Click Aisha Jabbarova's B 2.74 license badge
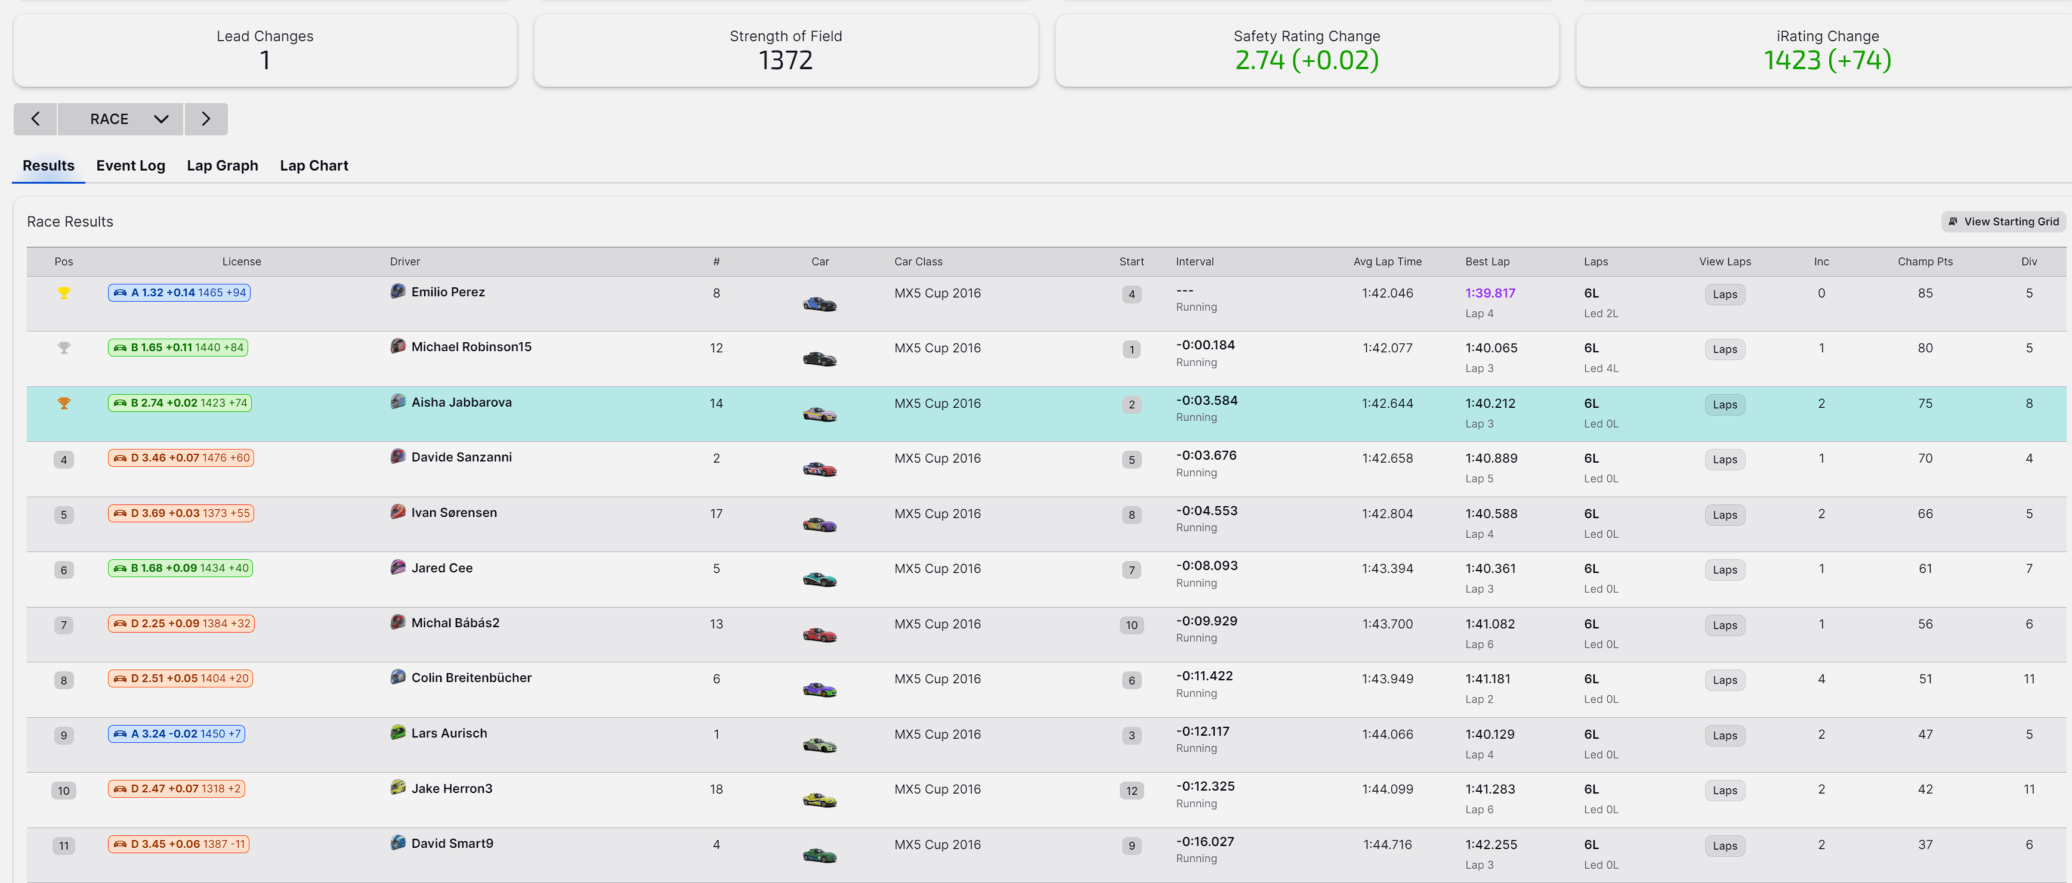 coord(180,403)
